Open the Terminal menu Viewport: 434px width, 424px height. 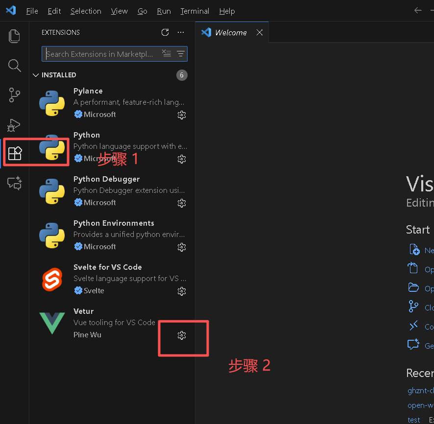[195, 11]
